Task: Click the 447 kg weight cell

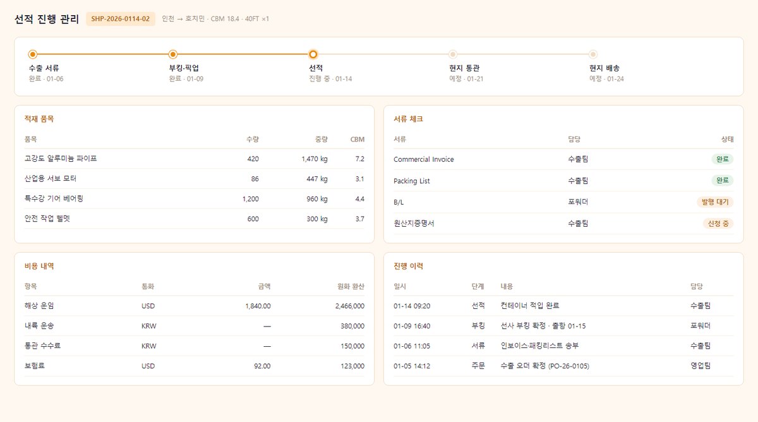Action: 317,179
